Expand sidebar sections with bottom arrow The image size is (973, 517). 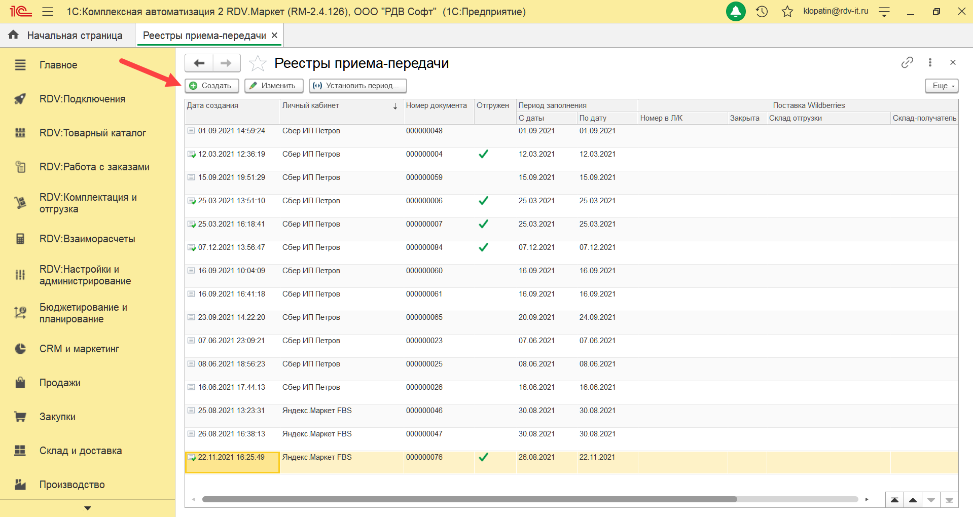click(x=87, y=508)
